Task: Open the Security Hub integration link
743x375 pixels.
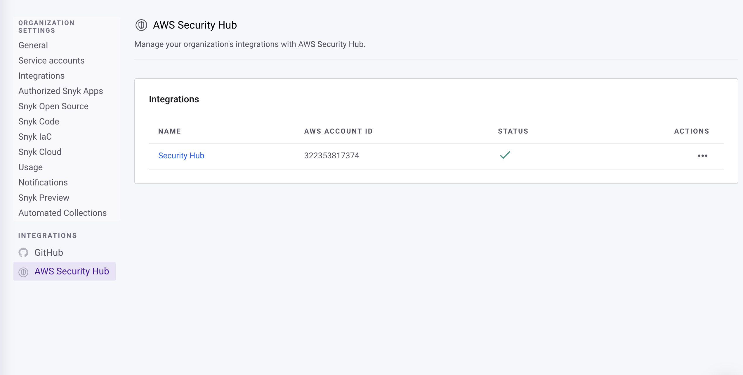Action: [x=181, y=155]
